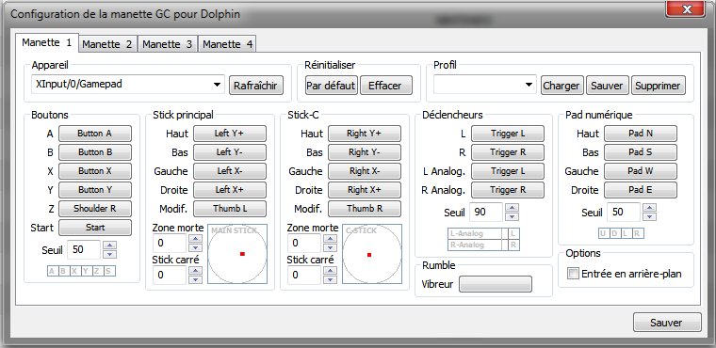The height and width of the screenshot is (348, 716).
Task: Remap Pad numérique Droite (Pad E)
Action: pyautogui.click(x=641, y=190)
